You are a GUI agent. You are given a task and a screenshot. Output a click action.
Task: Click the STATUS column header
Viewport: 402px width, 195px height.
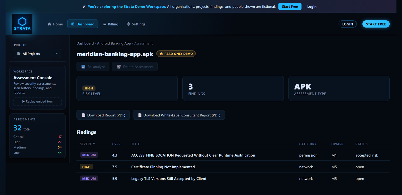(362, 144)
